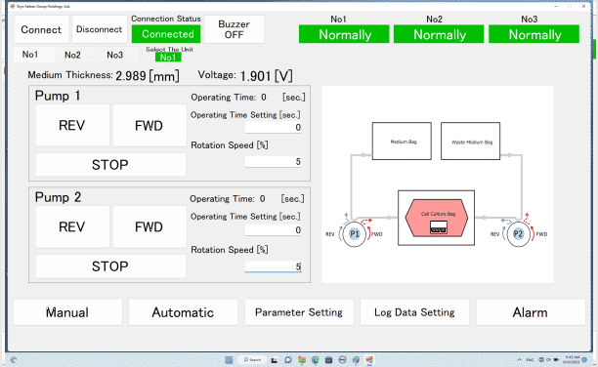This screenshot has height=367, width=598.
Task: Open the Parameter Setting tab
Action: pos(299,312)
